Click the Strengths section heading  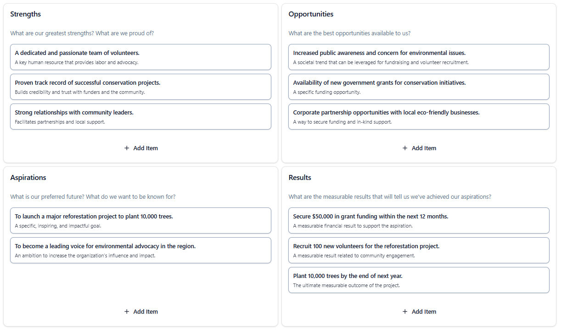(x=26, y=14)
